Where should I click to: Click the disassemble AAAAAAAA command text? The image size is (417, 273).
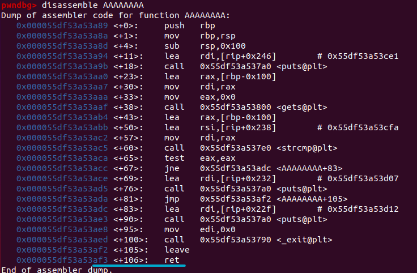pos(92,5)
